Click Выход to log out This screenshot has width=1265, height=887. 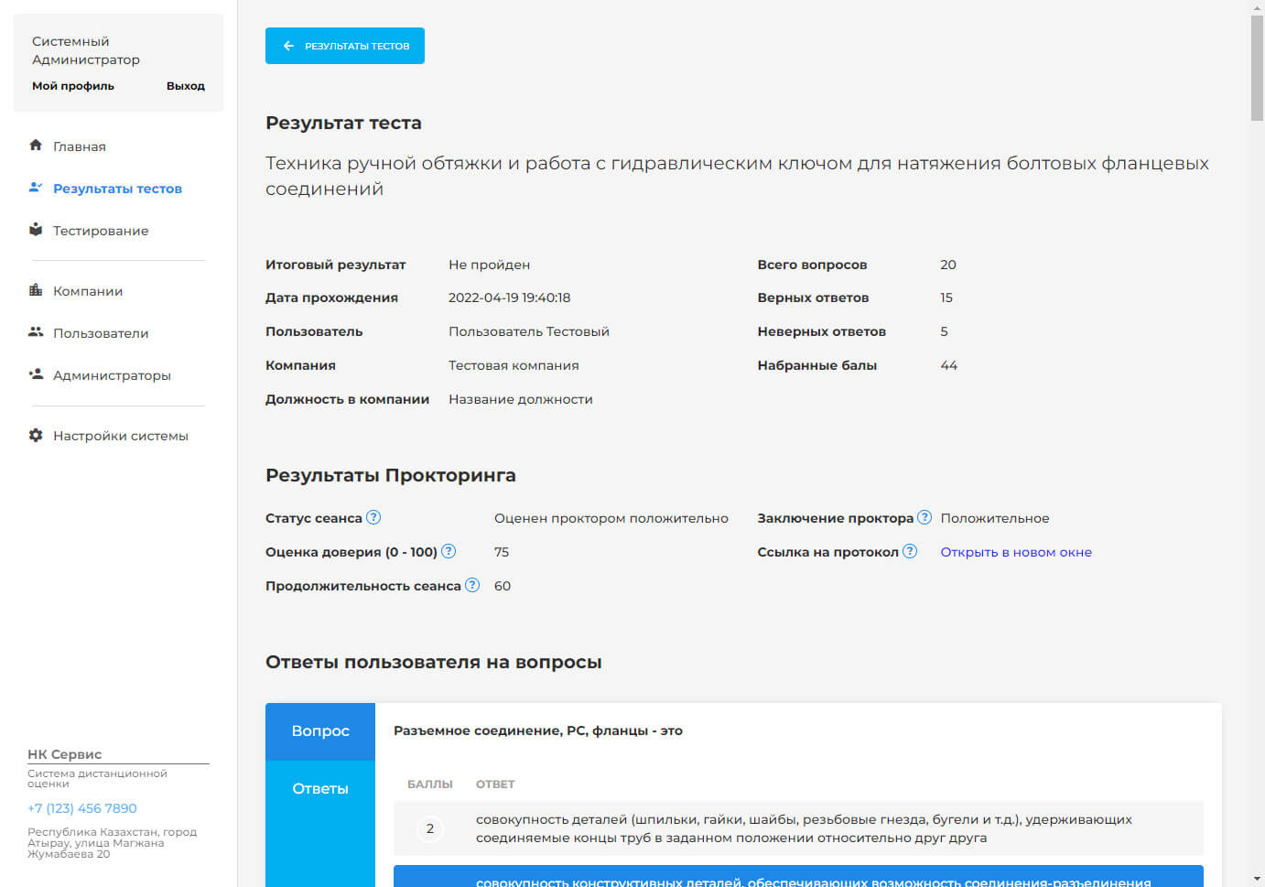(186, 86)
